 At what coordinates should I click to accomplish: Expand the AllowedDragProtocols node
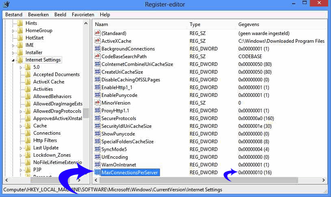pos(21,112)
